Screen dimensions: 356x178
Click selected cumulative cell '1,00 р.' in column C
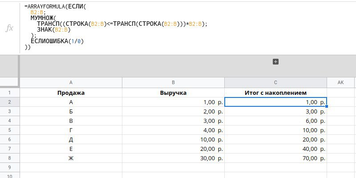tap(275, 102)
